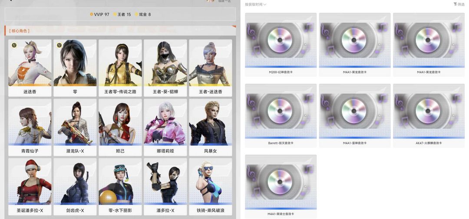Open the 王者-迷迭香 character card

[x=211, y=68]
